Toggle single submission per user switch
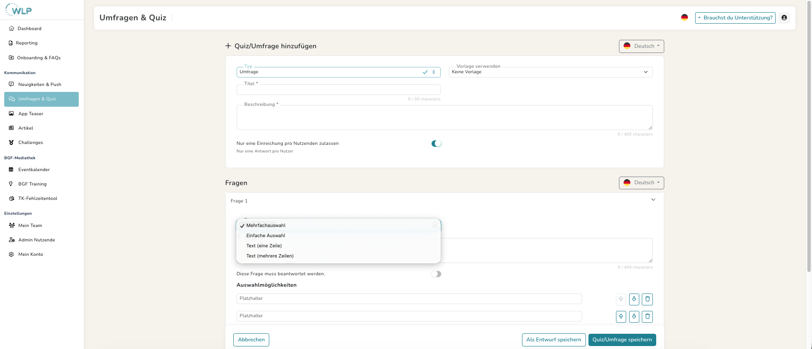This screenshot has height=349, width=812. pos(436,144)
